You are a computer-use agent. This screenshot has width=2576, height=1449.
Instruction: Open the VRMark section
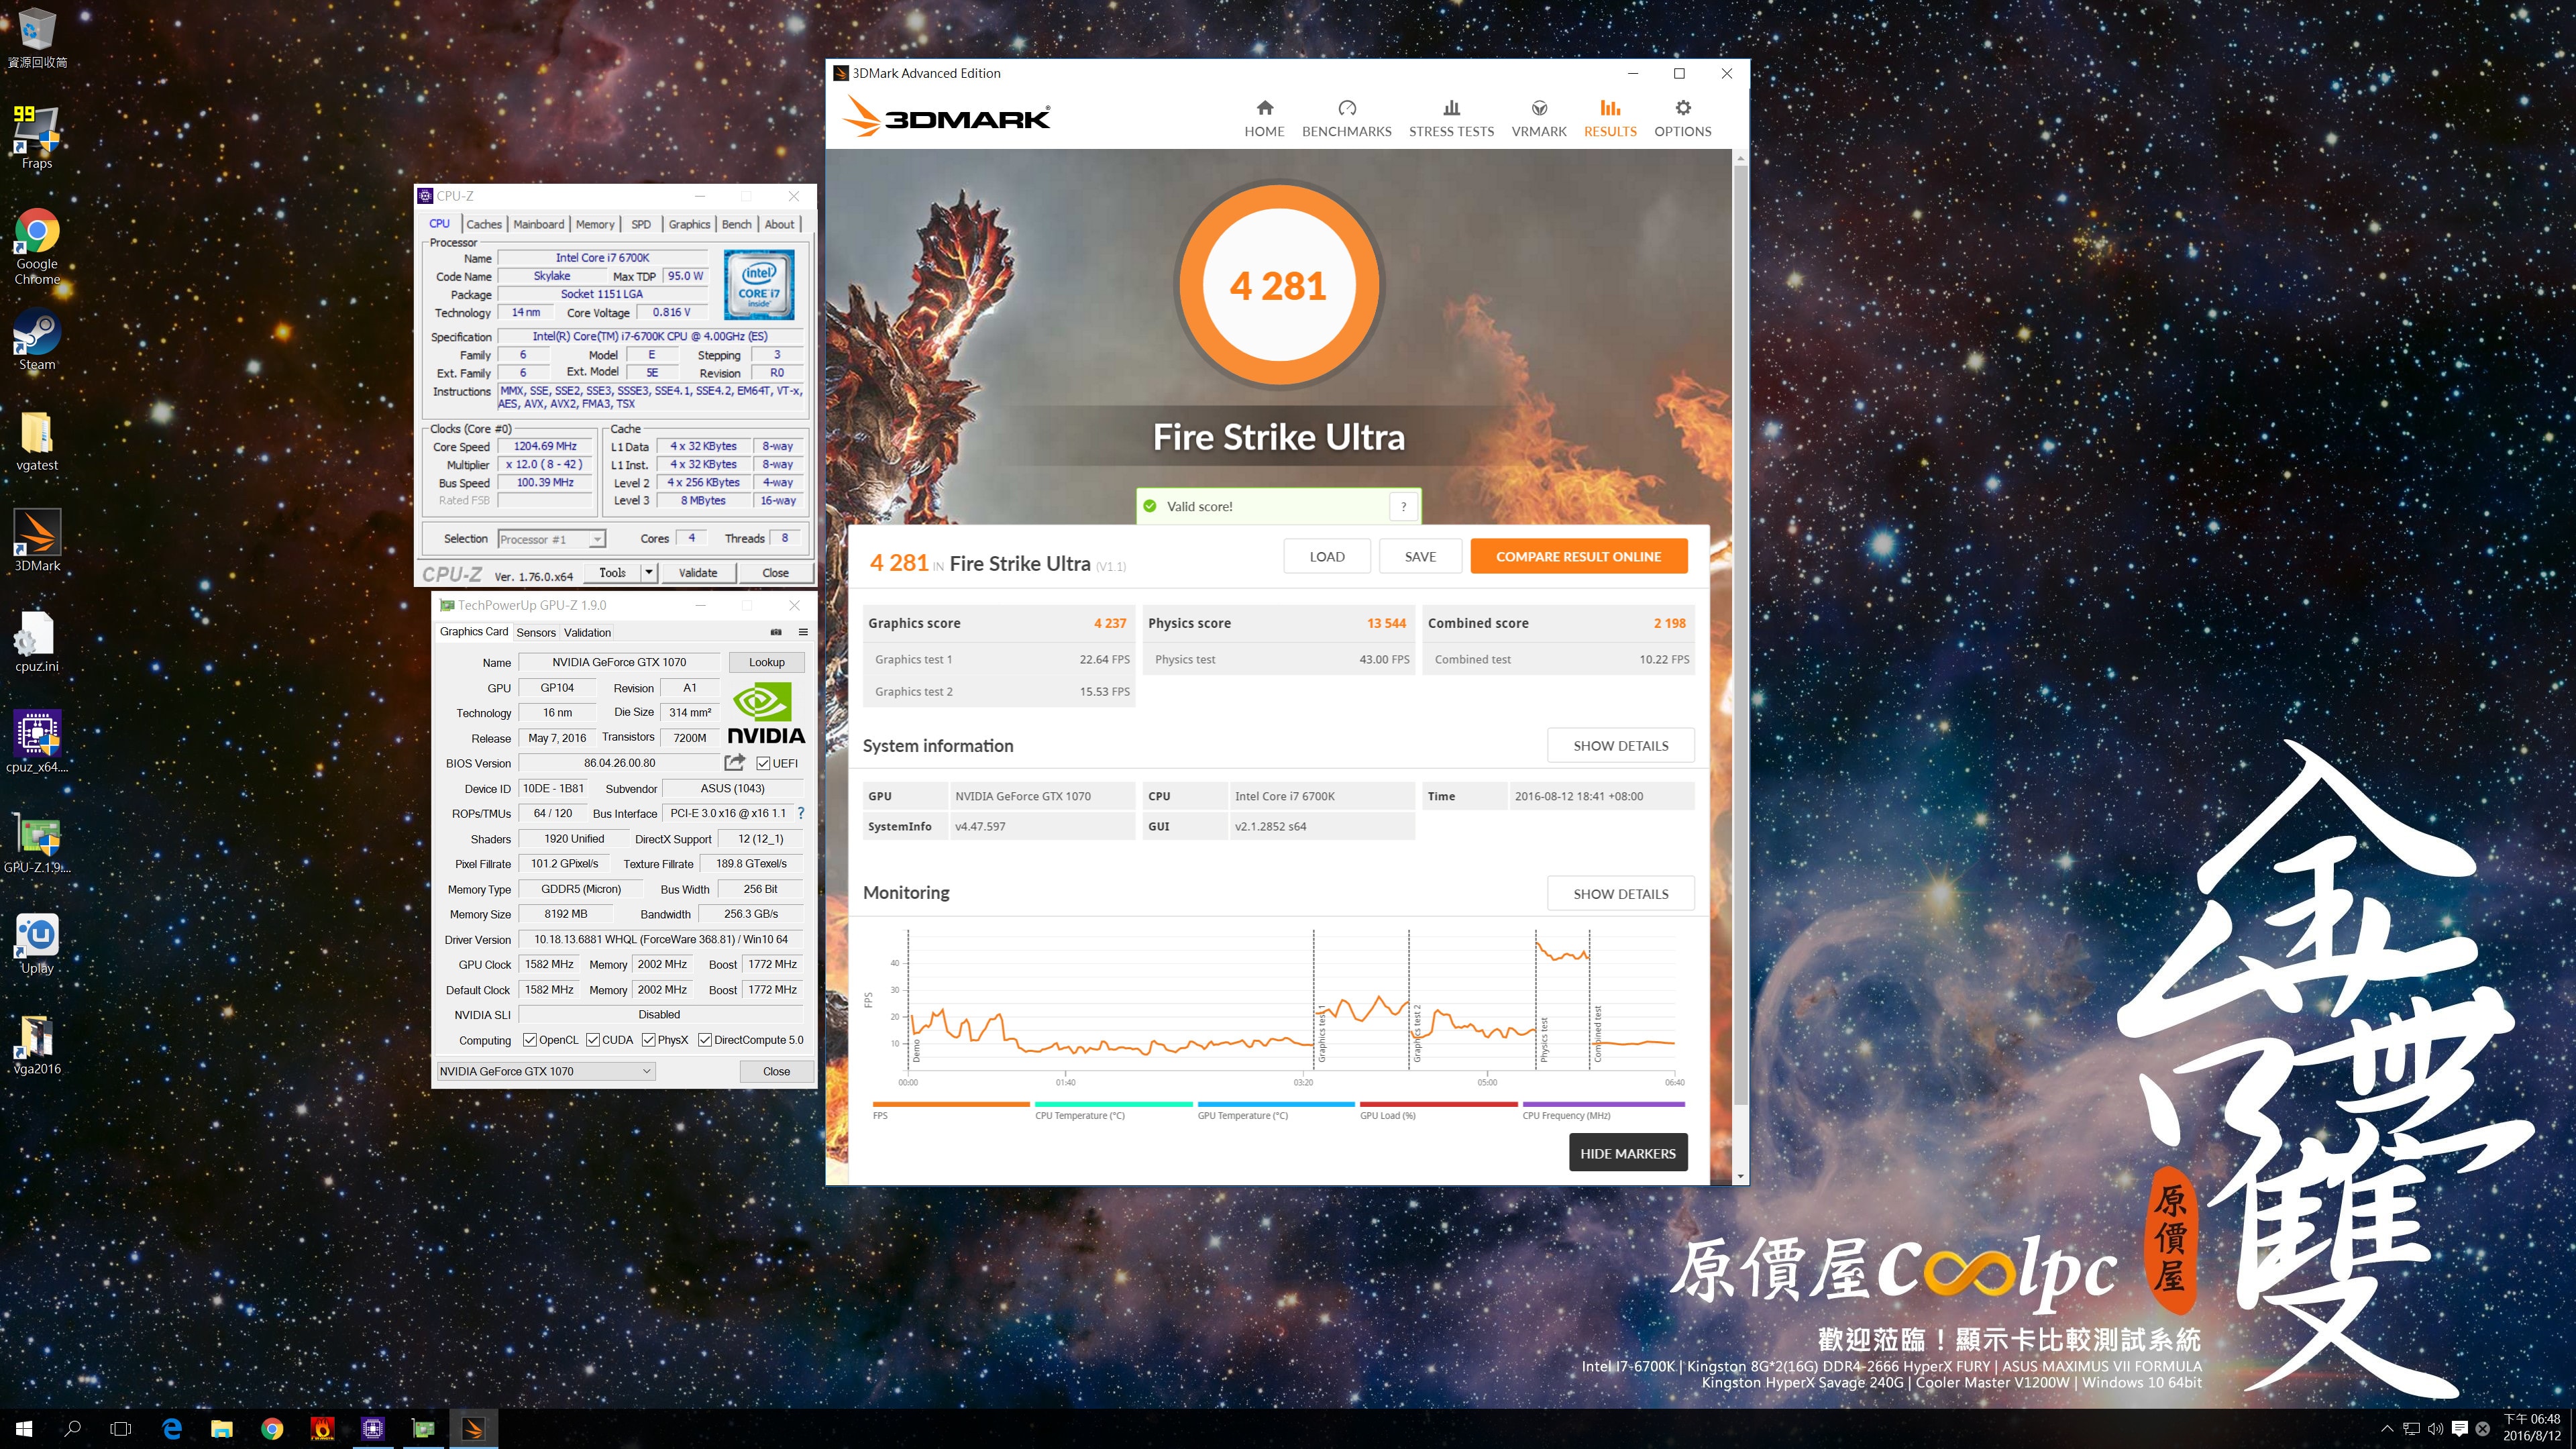1539,118
